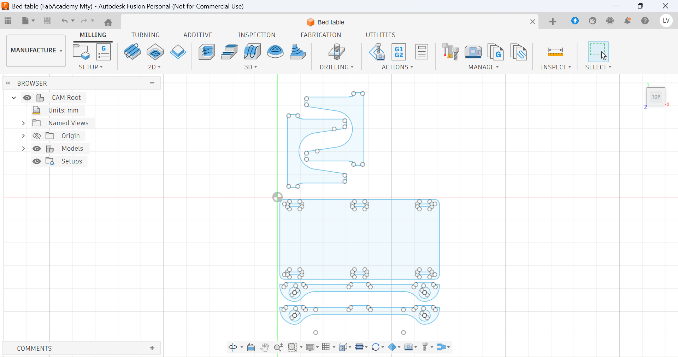678x357 pixels.
Task: Create a New Setup from the toolbar
Action: click(x=81, y=52)
